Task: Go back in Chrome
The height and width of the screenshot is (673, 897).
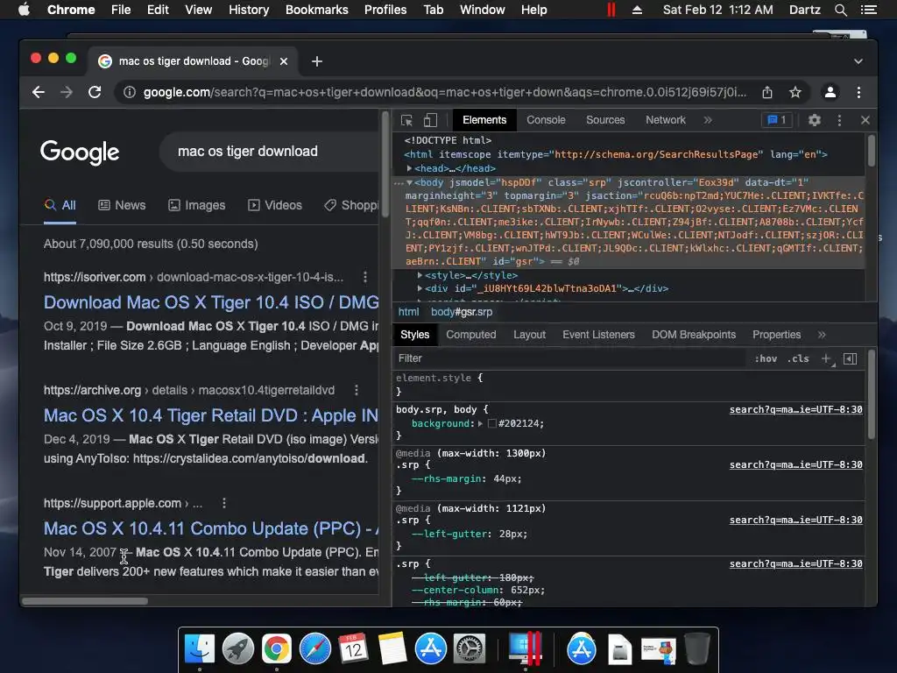Action: point(39,92)
